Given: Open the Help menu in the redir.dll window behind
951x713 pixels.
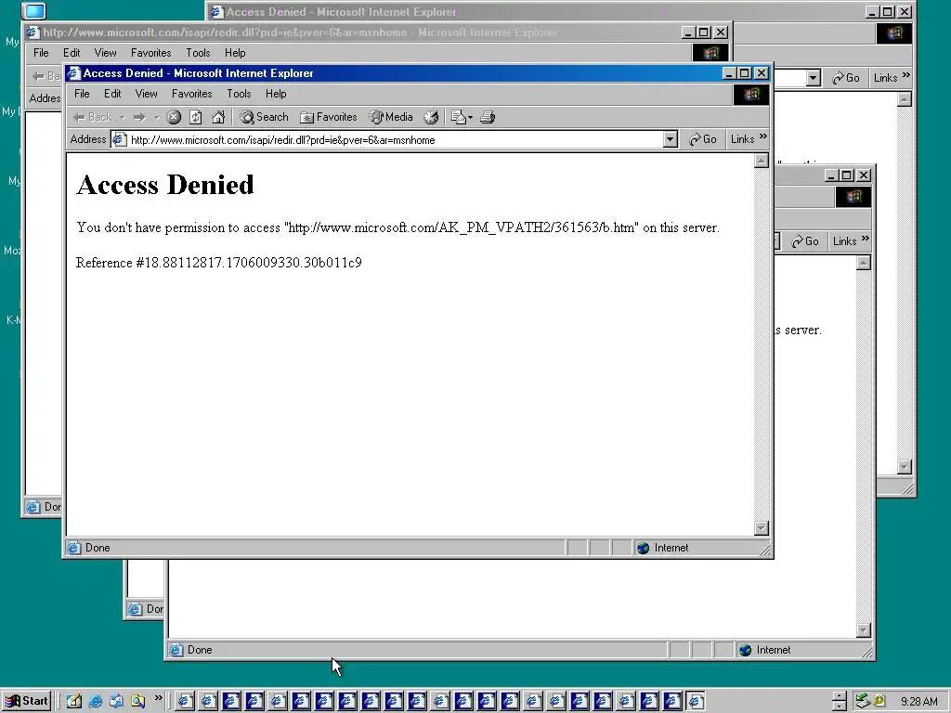Looking at the screenshot, I should (x=235, y=53).
